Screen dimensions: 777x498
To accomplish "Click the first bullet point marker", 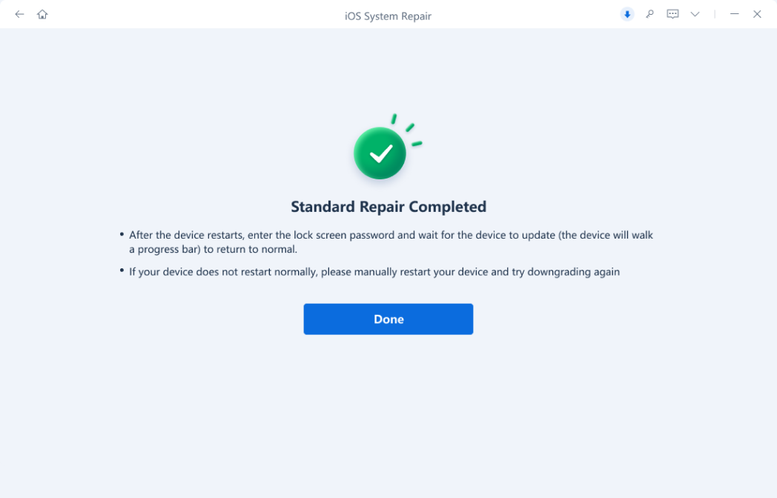I will (122, 234).
